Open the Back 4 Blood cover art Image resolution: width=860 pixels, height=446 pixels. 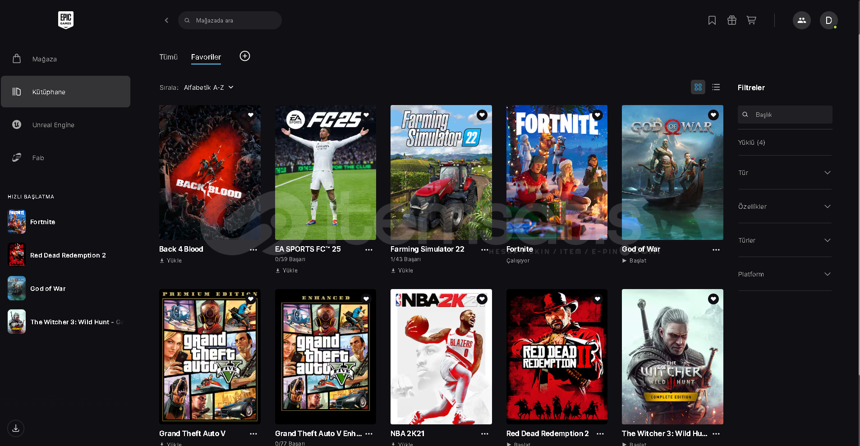point(210,173)
